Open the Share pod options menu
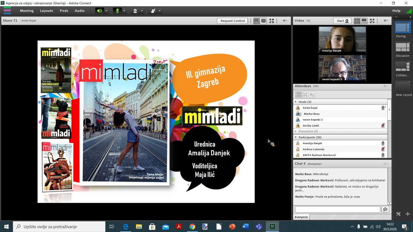This screenshot has width=413, height=232. (x=285, y=21)
